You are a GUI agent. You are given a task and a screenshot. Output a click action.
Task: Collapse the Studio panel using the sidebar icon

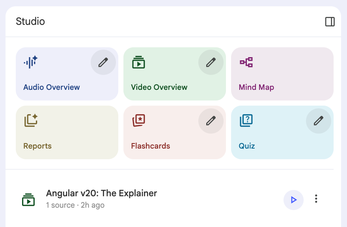(330, 22)
